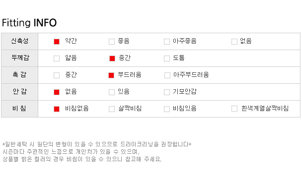Click the 신축성 row header cell
Image resolution: width=302 pixels, height=179 pixels.
(20, 41)
